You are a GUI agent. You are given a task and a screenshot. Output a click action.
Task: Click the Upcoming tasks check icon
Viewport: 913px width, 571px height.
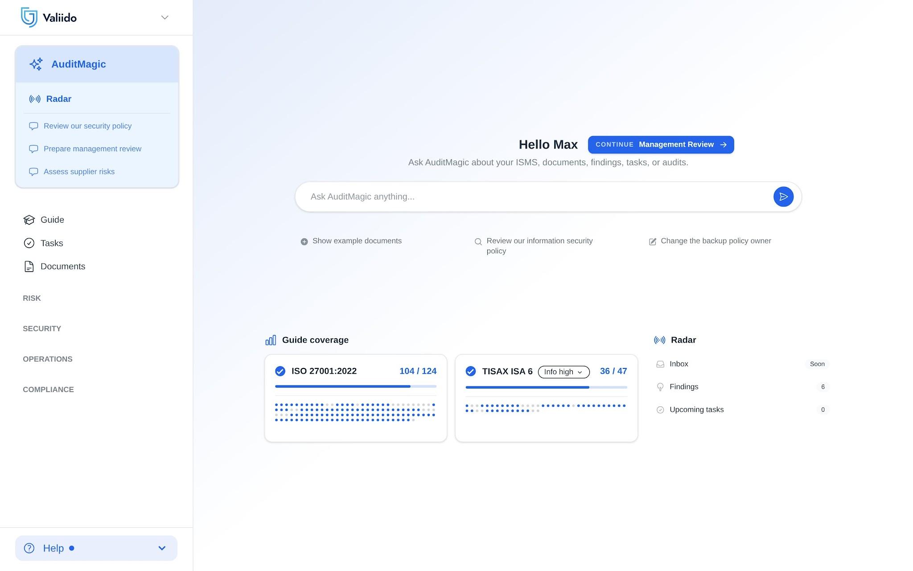click(x=660, y=410)
